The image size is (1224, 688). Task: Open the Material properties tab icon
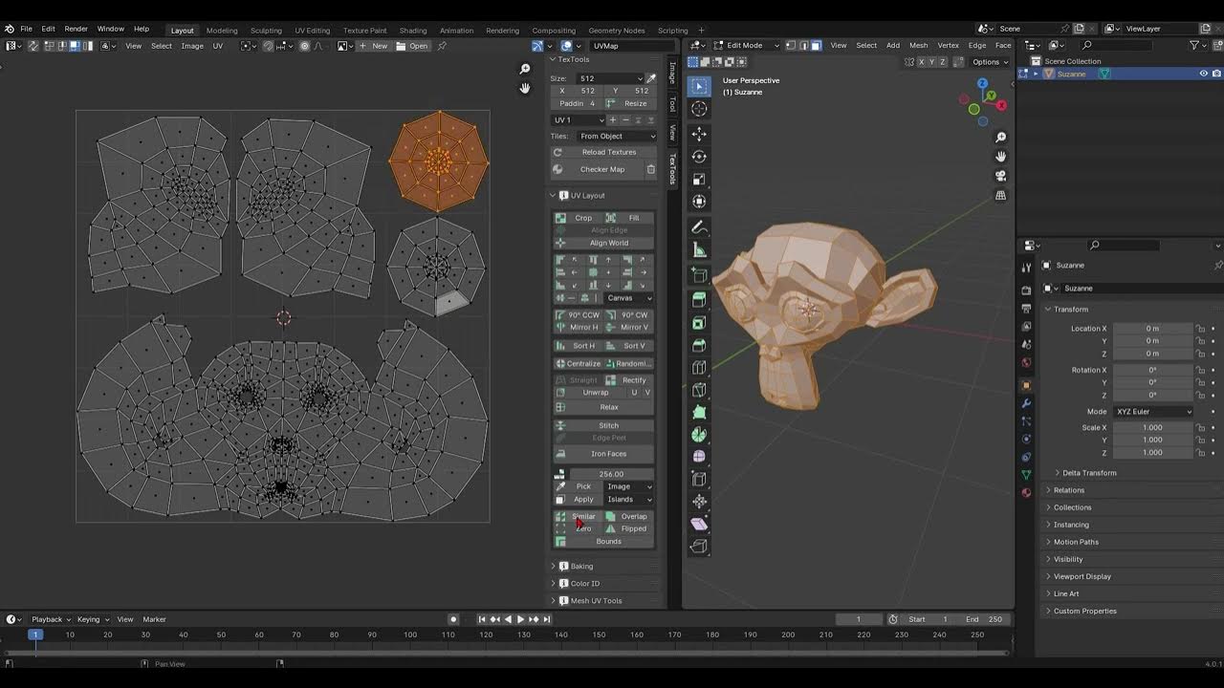pyautogui.click(x=1026, y=493)
